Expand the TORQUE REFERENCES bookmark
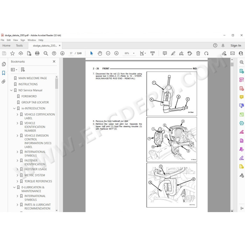 click(x=17, y=181)
